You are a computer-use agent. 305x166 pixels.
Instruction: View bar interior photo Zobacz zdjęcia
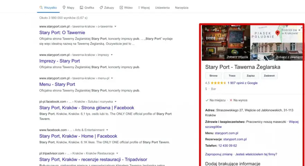(x=226, y=43)
